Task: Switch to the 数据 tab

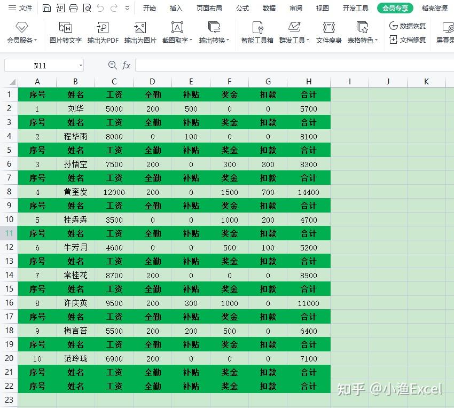Action: 269,9
